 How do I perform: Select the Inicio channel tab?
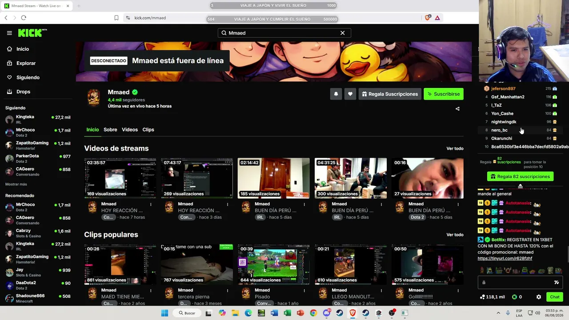(92, 130)
